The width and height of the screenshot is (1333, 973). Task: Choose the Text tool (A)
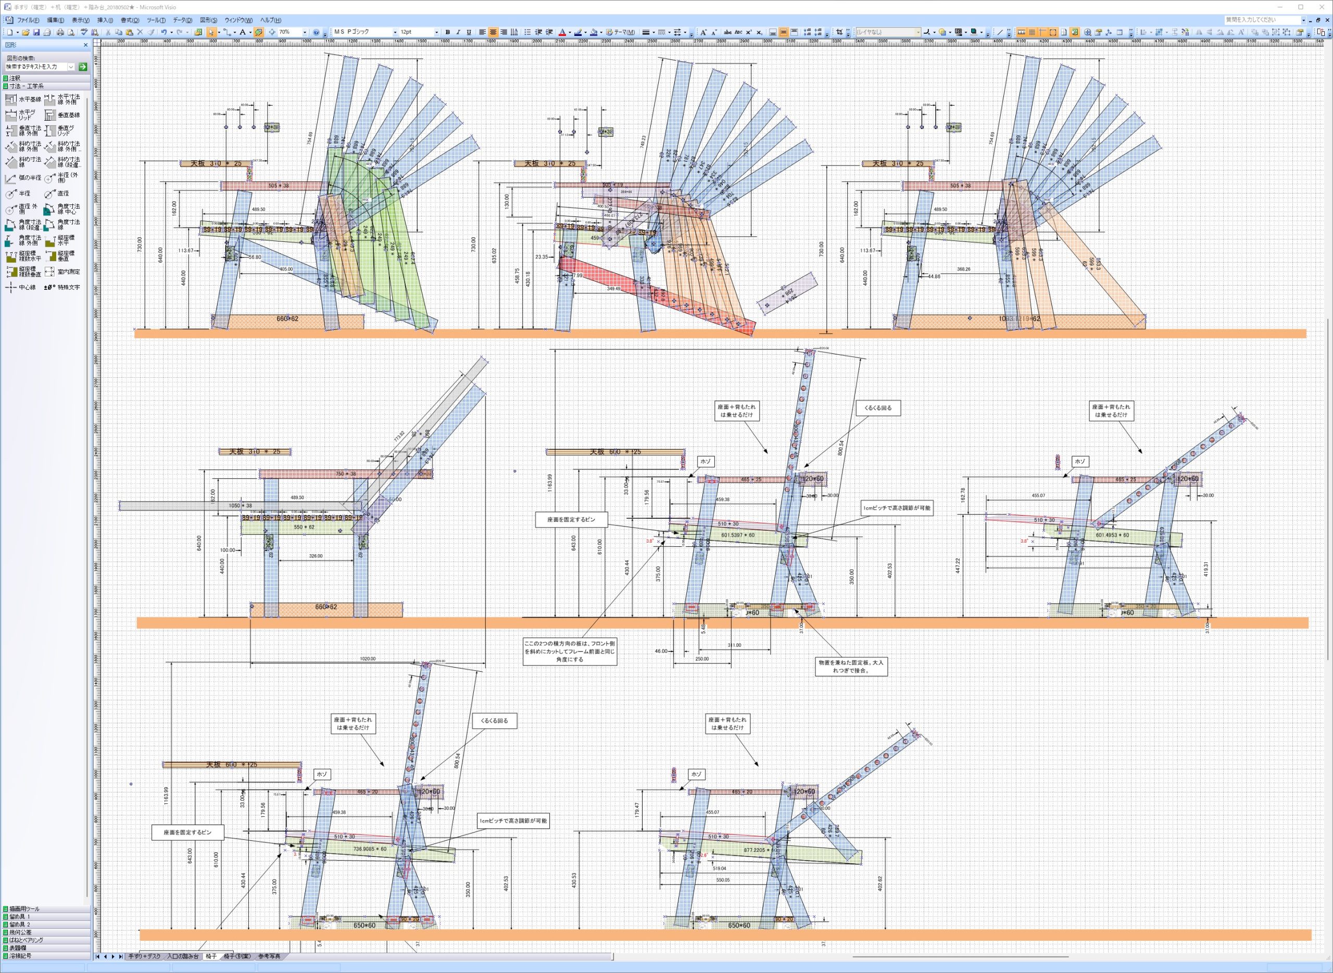[242, 32]
